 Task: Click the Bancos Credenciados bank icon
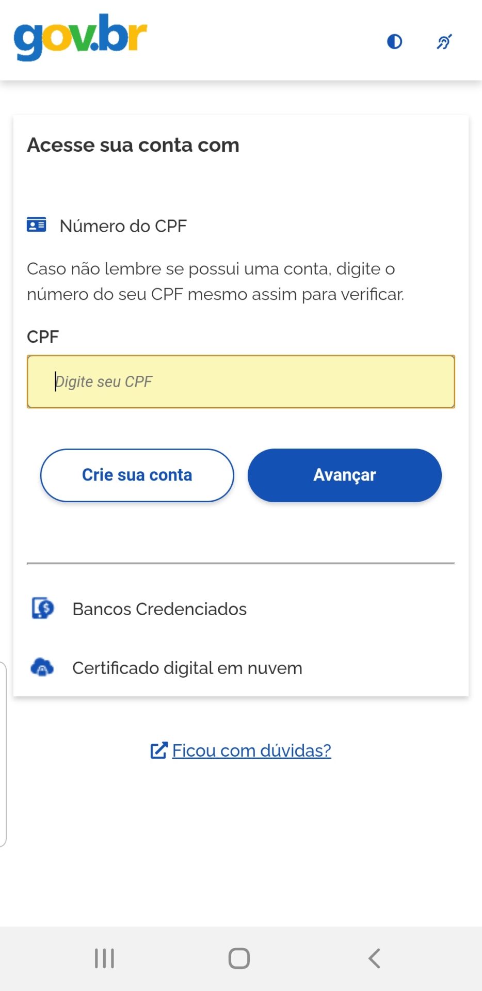(x=42, y=608)
